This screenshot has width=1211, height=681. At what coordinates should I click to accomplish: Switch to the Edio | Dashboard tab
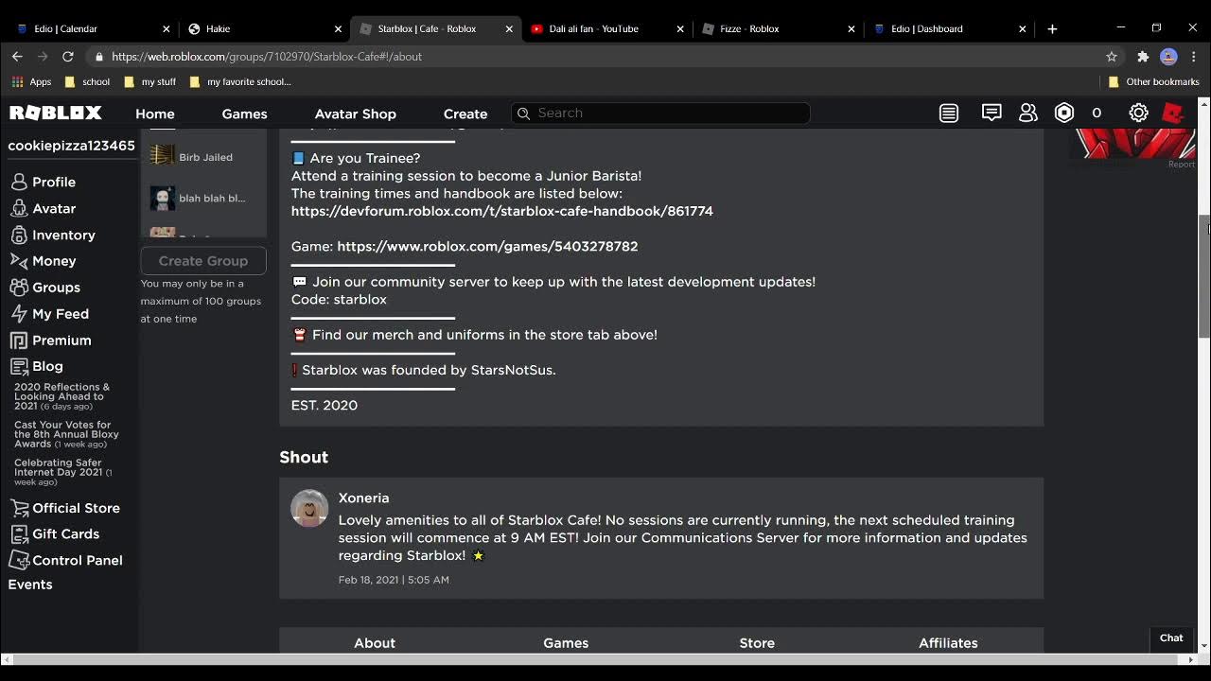[x=949, y=28]
